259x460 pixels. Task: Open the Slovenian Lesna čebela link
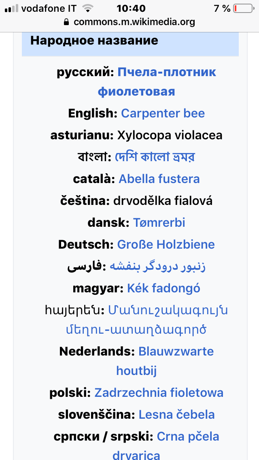[176, 415]
